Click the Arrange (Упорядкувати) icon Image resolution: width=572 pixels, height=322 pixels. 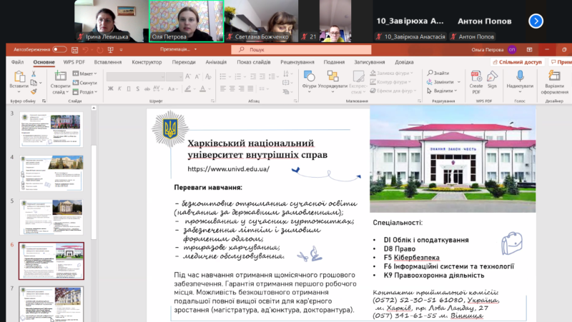[332, 77]
